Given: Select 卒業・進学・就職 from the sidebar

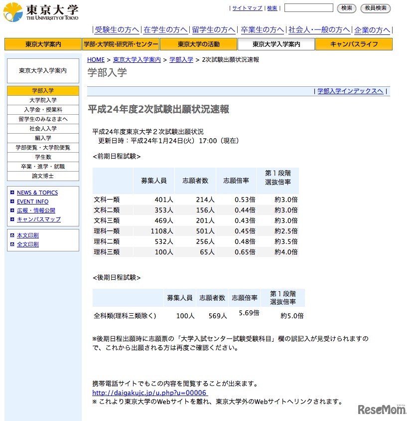Looking at the screenshot, I should tap(43, 167).
